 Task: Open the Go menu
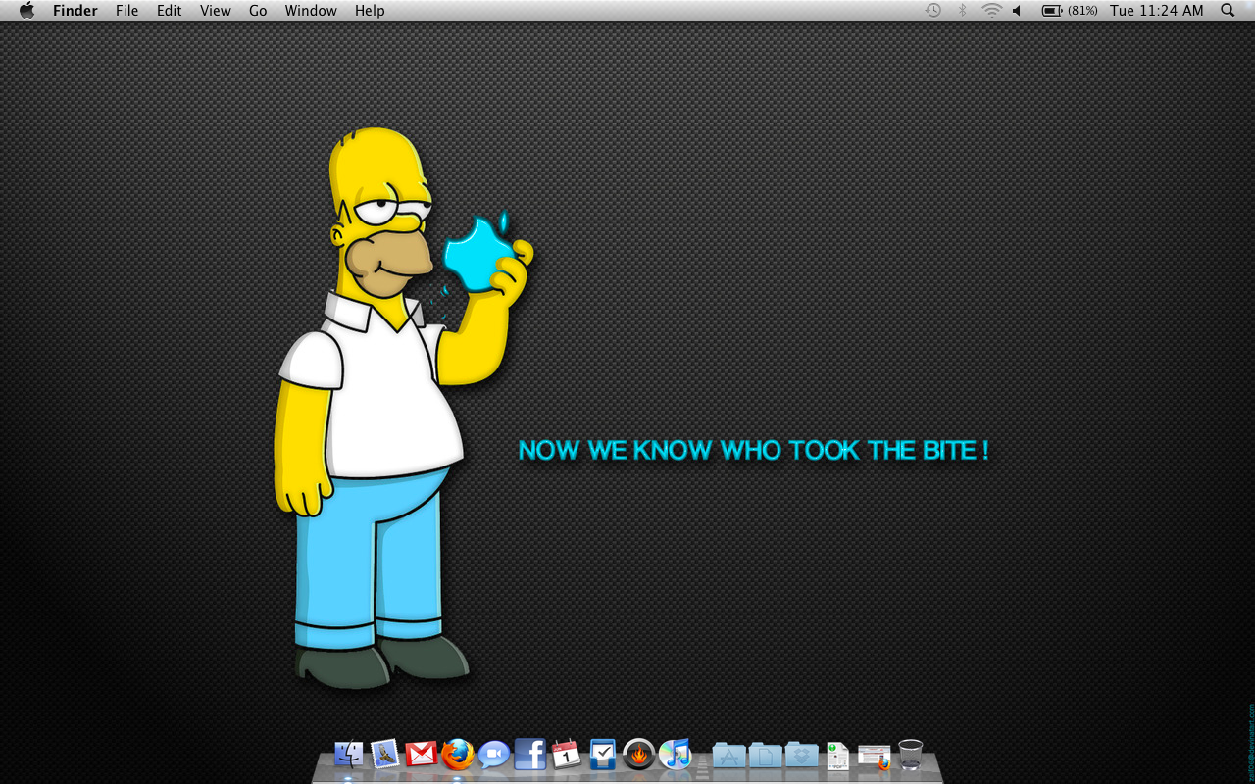click(258, 11)
